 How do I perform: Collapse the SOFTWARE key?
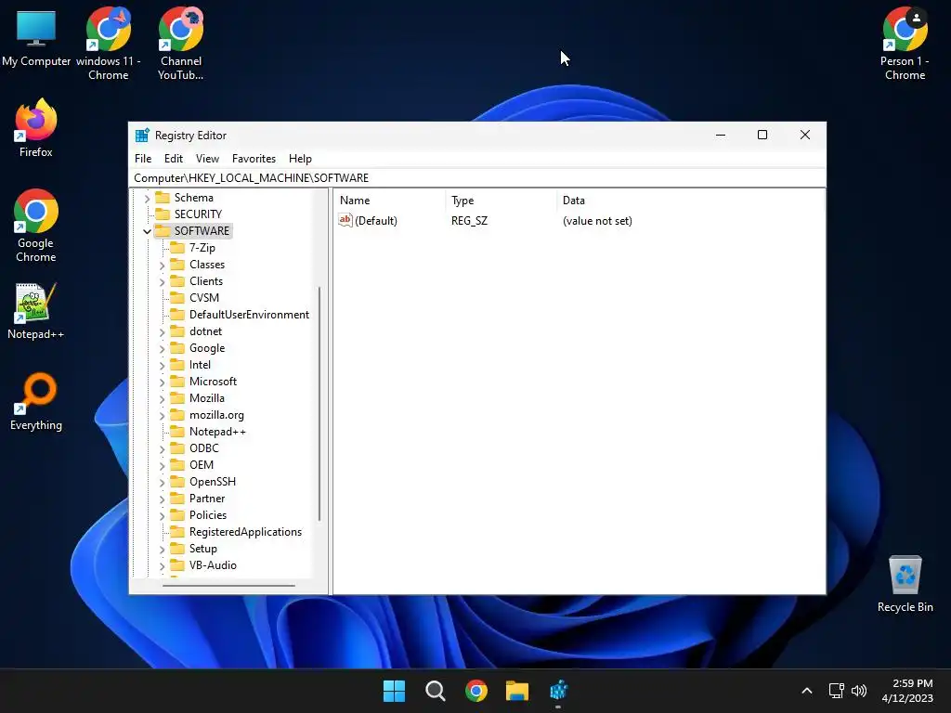(147, 231)
